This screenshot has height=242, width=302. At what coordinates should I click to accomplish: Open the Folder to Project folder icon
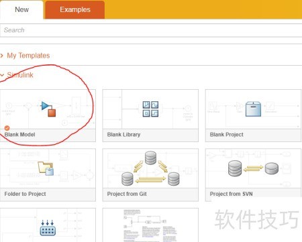(46, 168)
